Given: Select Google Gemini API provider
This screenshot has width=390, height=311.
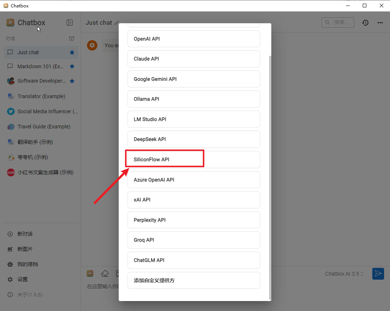Looking at the screenshot, I should (194, 79).
